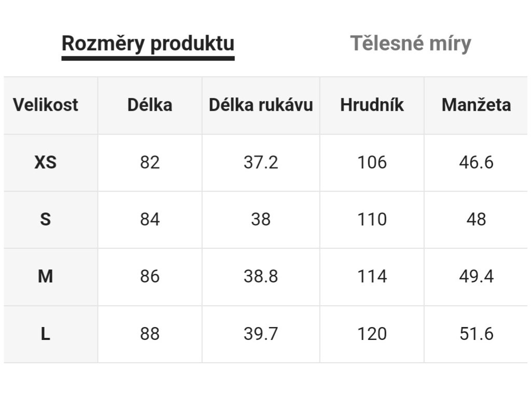Click the Velikost column header
Image resolution: width=531 pixels, height=398 pixels.
pos(46,105)
